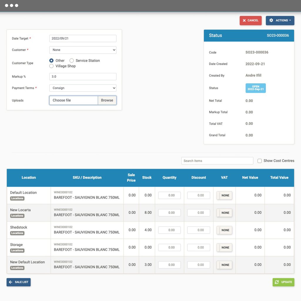Click Discount field for New Locarta row
The image size is (301, 301).
tap(198, 213)
